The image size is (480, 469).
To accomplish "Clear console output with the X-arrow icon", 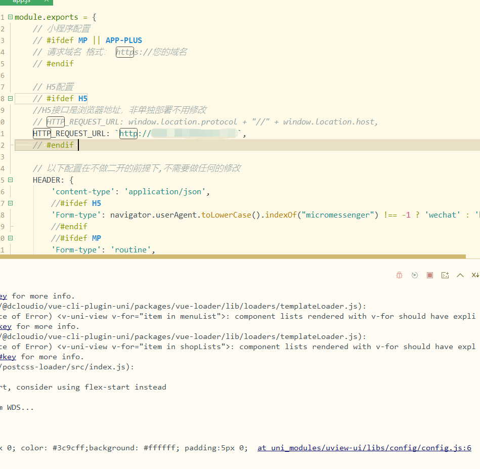I will click(475, 275).
